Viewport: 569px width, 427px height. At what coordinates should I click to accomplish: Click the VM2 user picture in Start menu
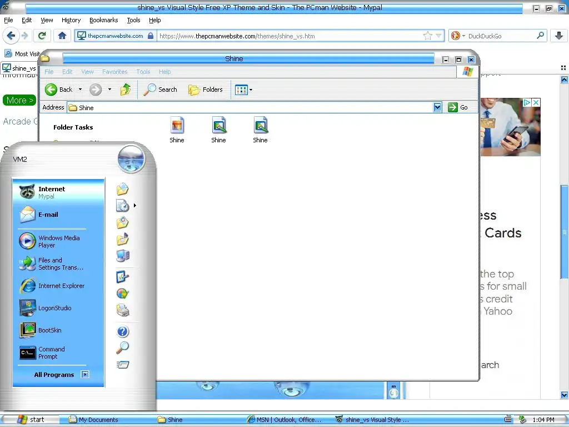(x=131, y=159)
